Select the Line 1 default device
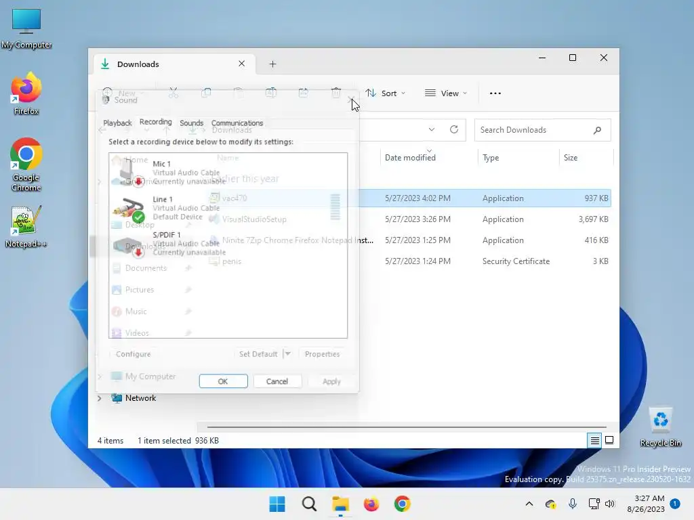The height and width of the screenshot is (520, 694). 228,208
